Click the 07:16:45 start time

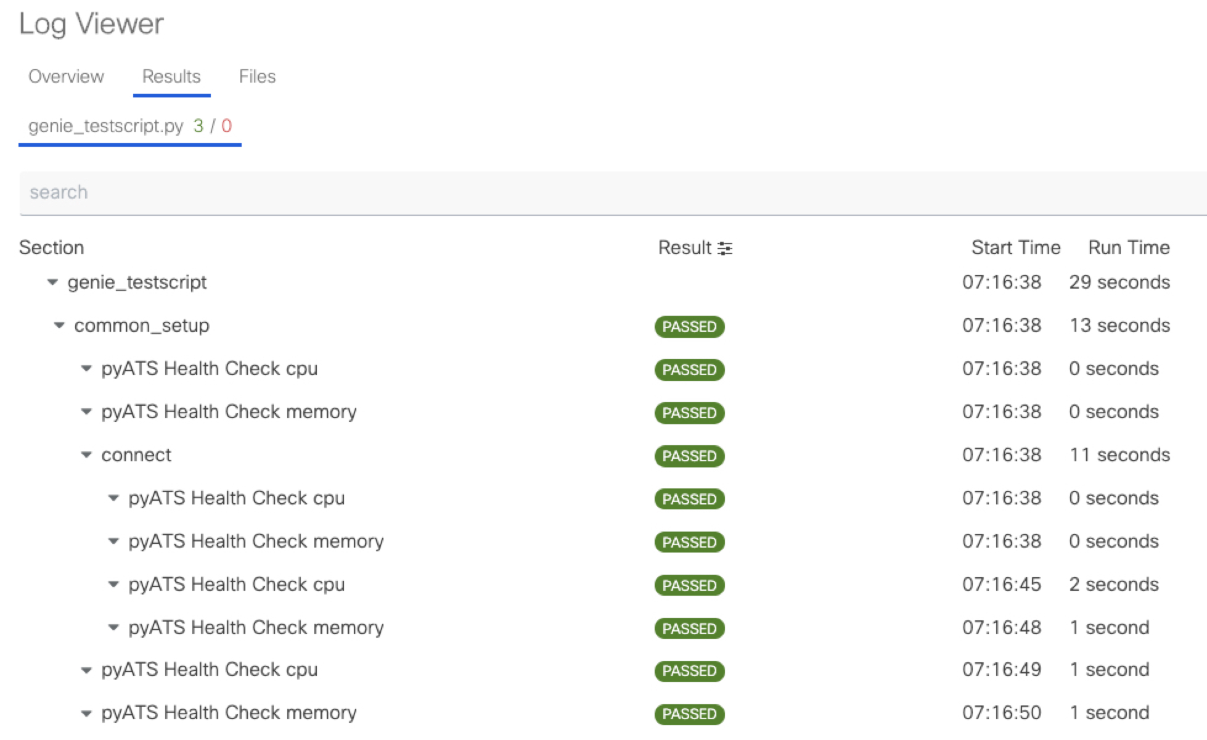click(x=1002, y=584)
